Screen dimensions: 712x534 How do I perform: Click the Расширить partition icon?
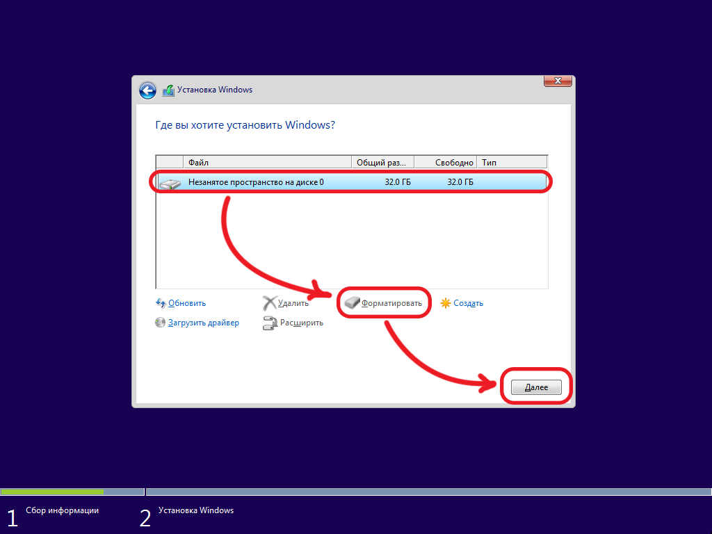pyautogui.click(x=270, y=323)
